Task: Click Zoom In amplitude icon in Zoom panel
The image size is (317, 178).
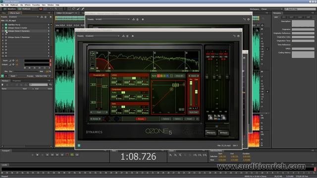Action: pyautogui.click(x=170, y=155)
